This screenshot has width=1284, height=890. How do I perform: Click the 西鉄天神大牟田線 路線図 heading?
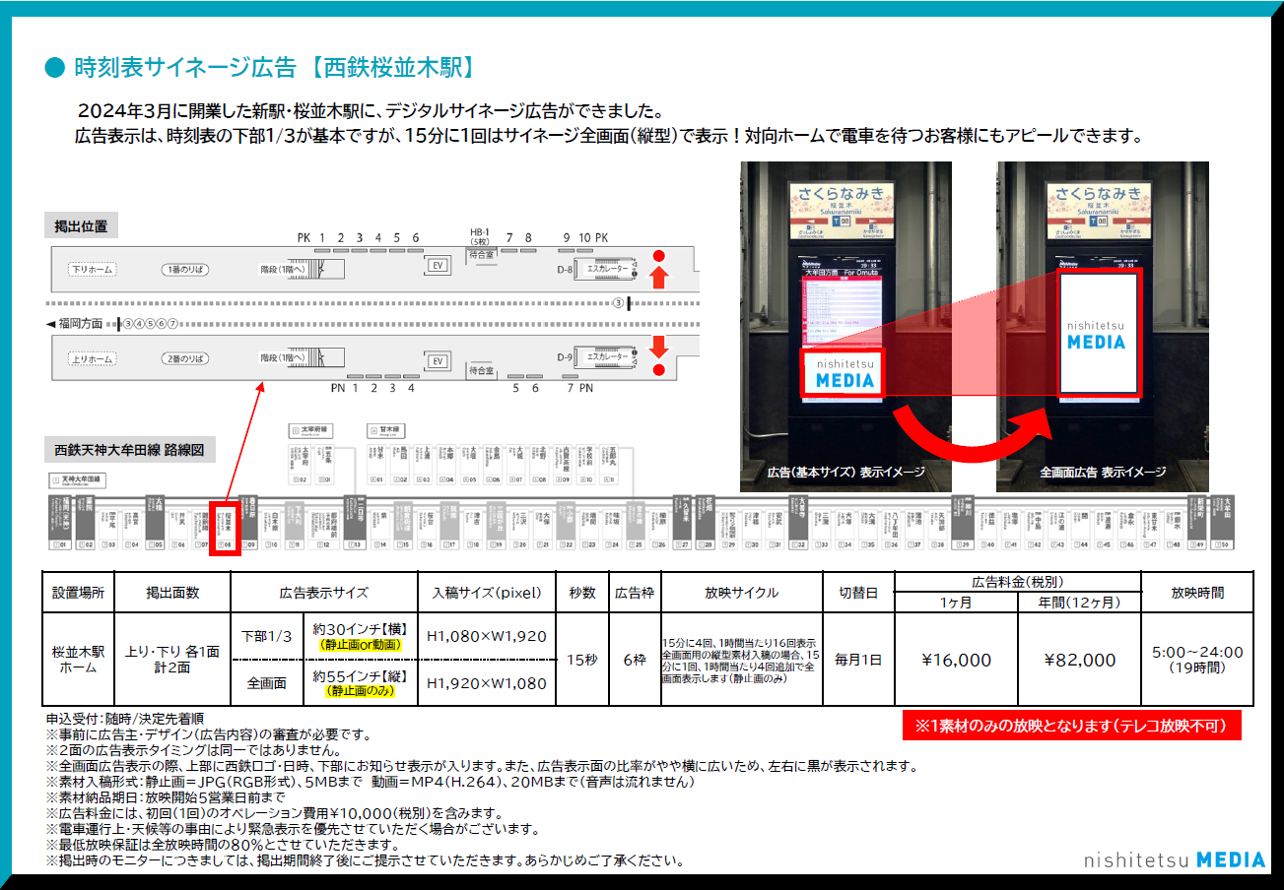pyautogui.click(x=129, y=451)
